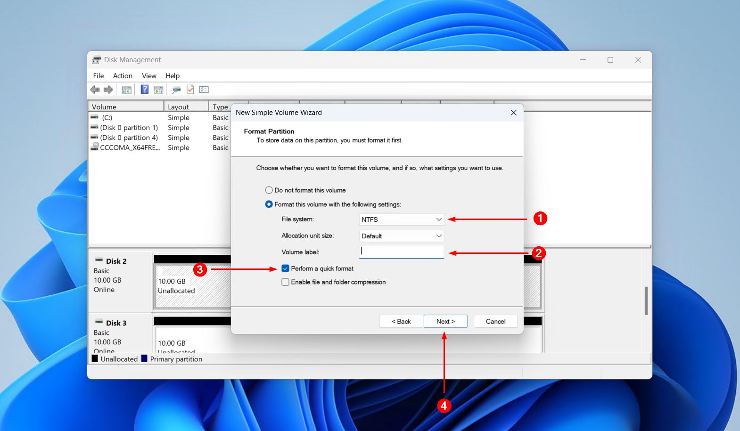The height and width of the screenshot is (431, 740).
Task: Open the File menu
Action: coord(99,76)
